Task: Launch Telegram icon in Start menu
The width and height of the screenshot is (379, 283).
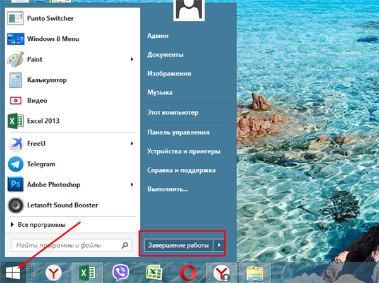Action: (16, 164)
